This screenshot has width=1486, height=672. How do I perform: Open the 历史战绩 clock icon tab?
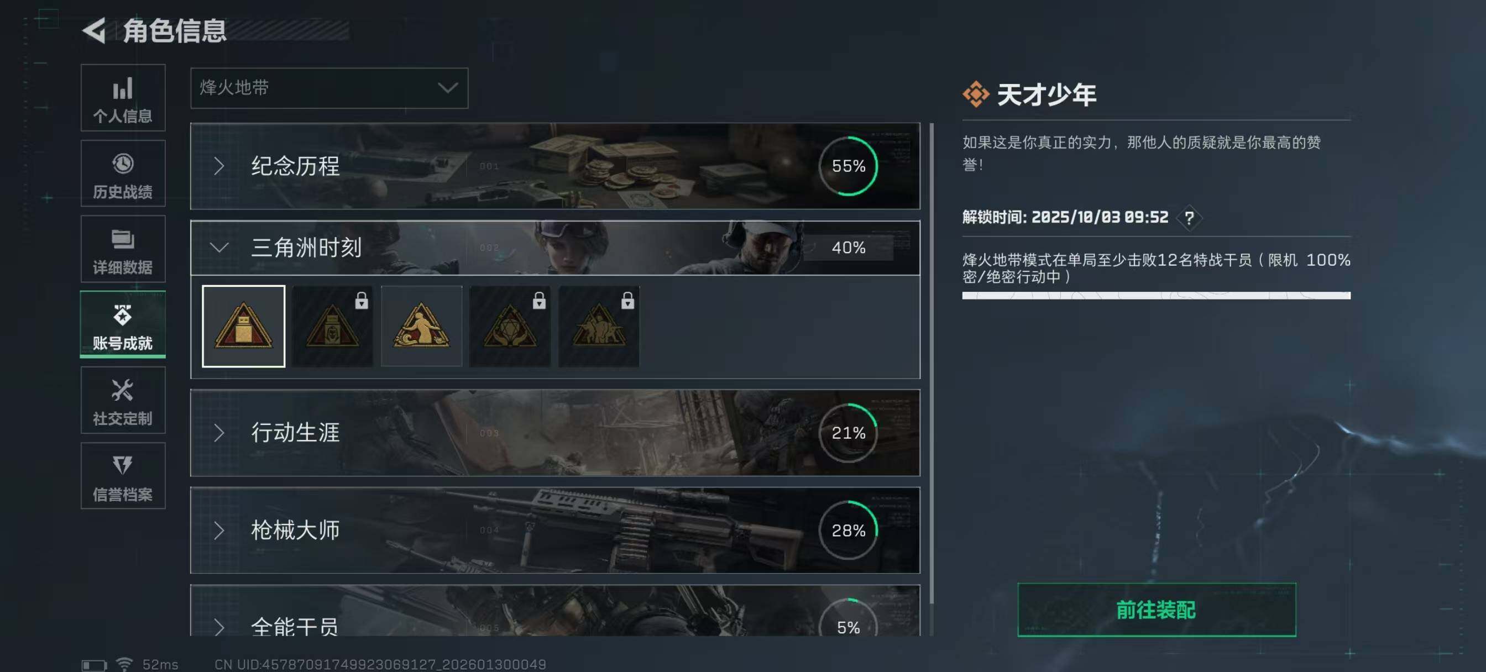pyautogui.click(x=123, y=173)
